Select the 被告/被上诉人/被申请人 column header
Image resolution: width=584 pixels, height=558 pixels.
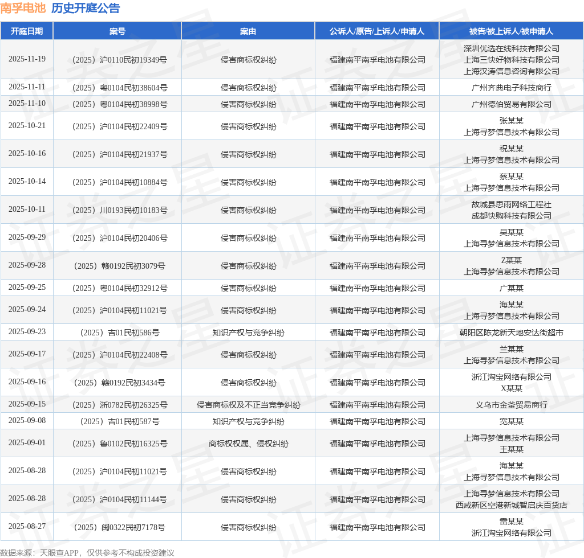[x=511, y=31]
